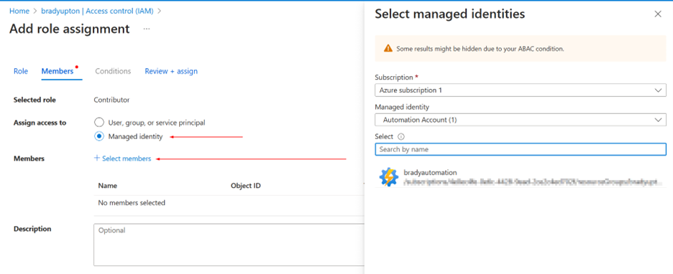Viewport: 673px width, 274px height.
Task: Switch to the Conditions tab
Action: [113, 71]
